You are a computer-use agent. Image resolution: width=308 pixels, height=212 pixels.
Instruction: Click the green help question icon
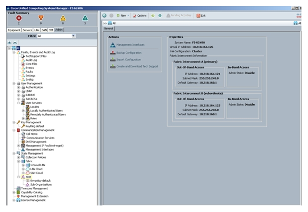pos(153,16)
